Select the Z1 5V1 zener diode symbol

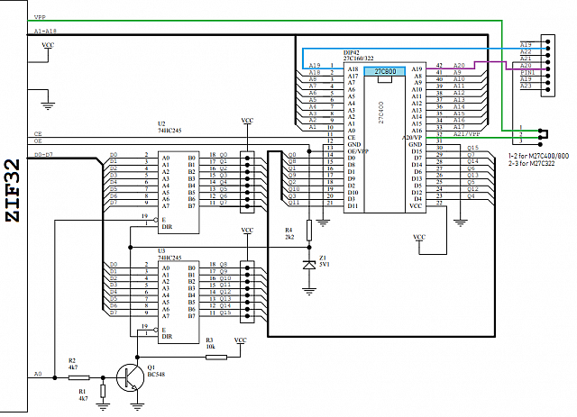tap(309, 265)
